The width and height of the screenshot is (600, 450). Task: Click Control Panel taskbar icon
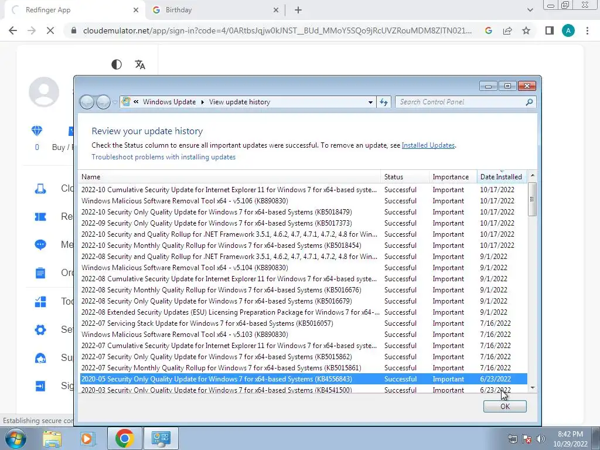coord(161,438)
